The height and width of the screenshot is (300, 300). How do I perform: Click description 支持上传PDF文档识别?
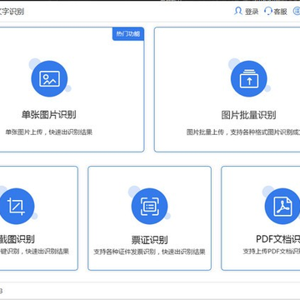pos(272,252)
